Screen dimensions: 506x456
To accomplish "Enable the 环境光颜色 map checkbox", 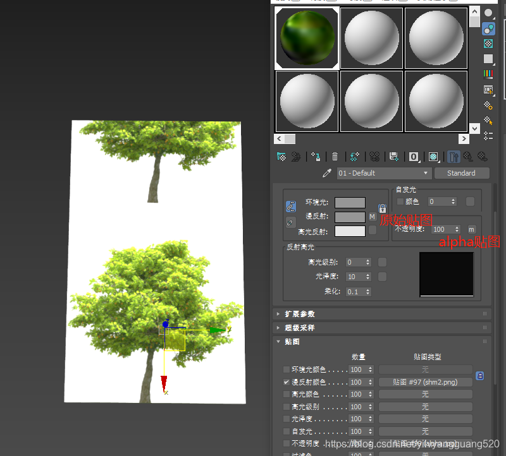I will (285, 369).
